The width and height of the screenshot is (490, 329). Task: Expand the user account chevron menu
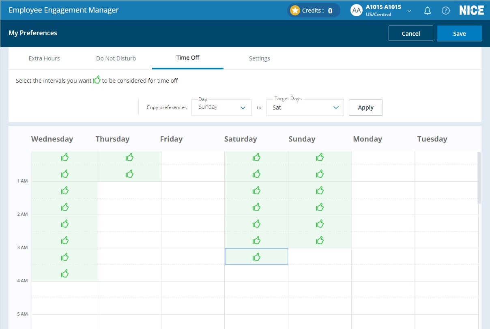pyautogui.click(x=409, y=11)
